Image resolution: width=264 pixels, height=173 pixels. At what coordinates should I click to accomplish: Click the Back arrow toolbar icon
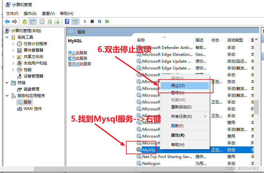[x=7, y=21]
